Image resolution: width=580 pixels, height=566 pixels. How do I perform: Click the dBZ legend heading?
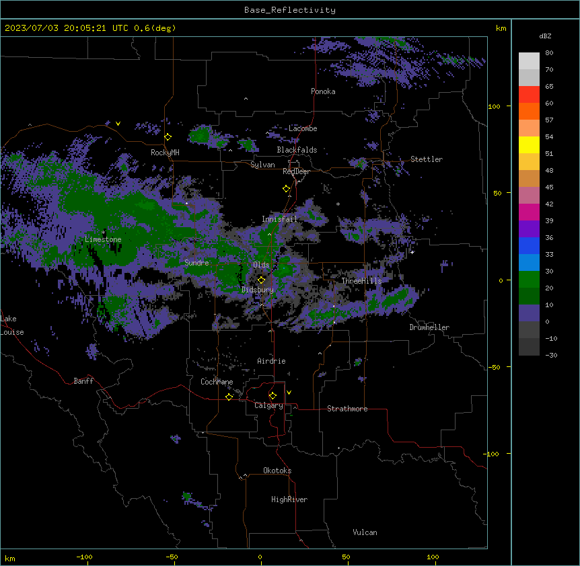(x=545, y=36)
